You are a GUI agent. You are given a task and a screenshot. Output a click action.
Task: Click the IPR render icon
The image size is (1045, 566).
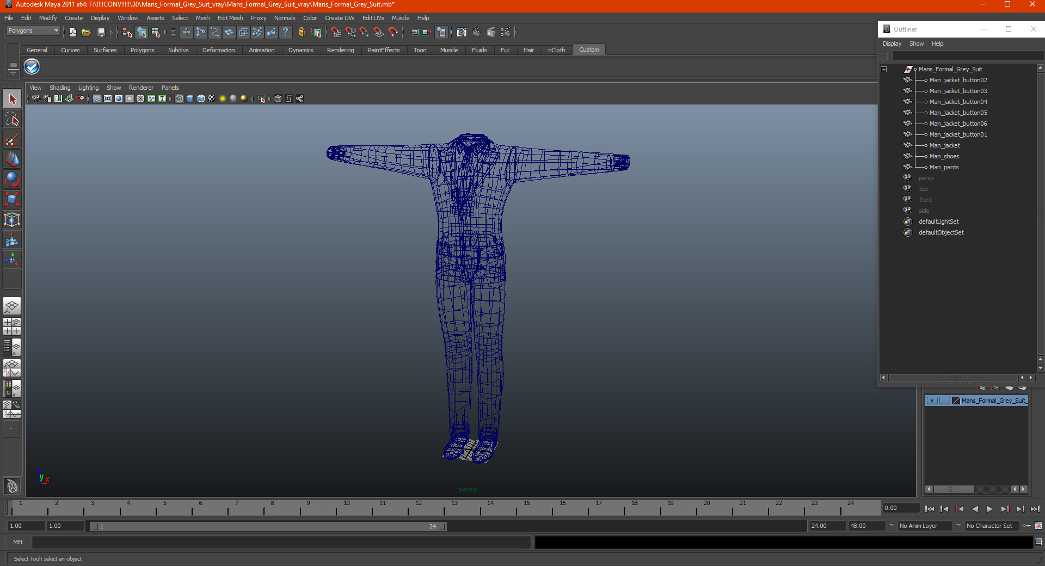(491, 32)
